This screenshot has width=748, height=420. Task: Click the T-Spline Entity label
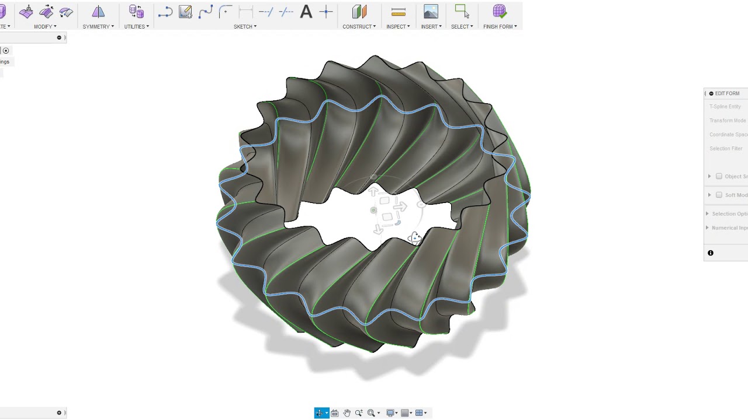click(x=725, y=107)
